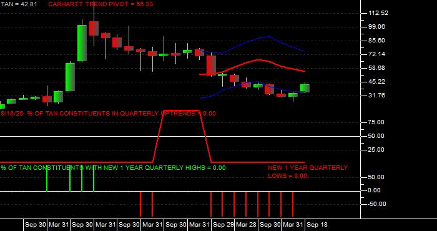
Task: Select the CARHARTT TREND PIVOT = 55.33 label
Action: [101, 4]
